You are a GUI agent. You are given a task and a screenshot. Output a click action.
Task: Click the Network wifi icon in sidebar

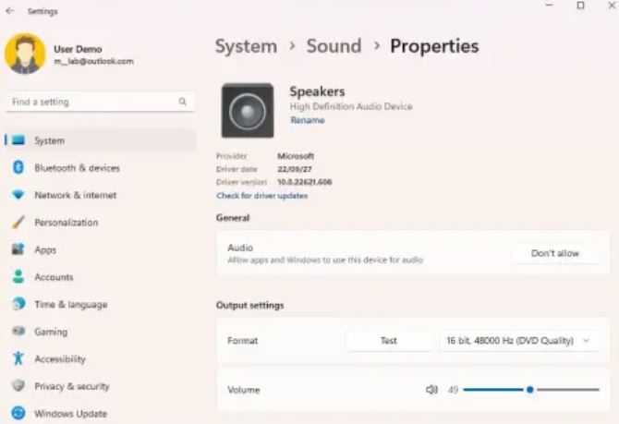pyautogui.click(x=18, y=195)
